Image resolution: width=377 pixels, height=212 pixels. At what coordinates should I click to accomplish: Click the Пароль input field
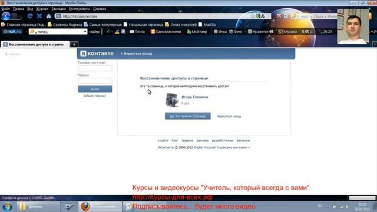95,81
